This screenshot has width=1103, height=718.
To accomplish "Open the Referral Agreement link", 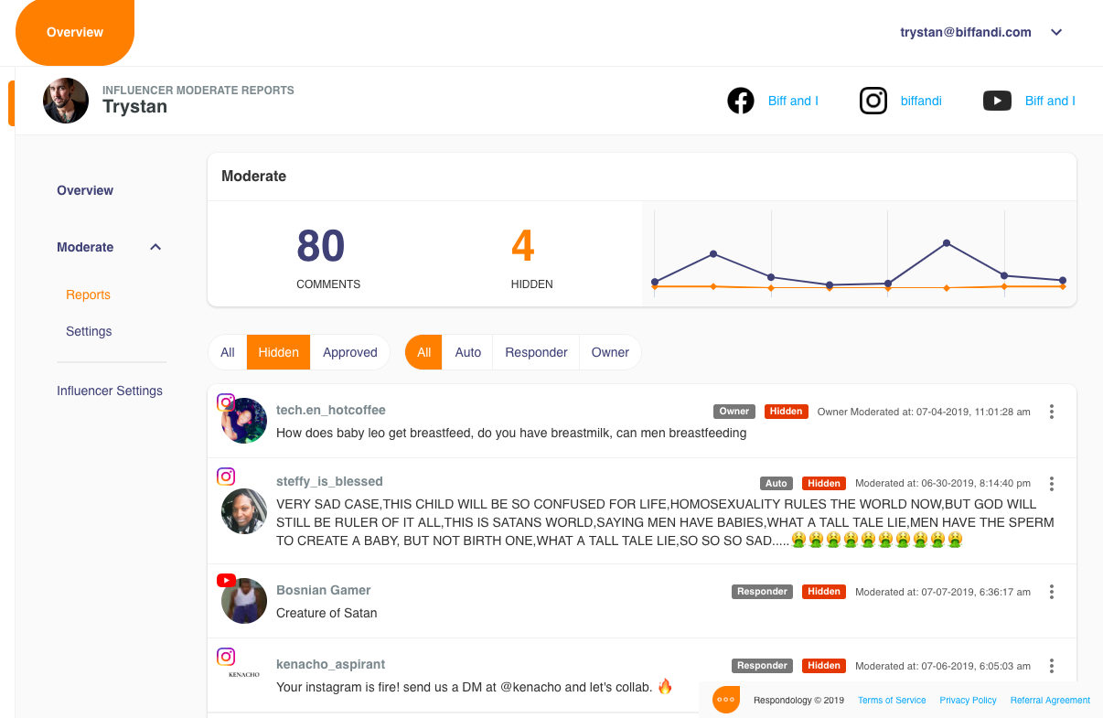I will point(1050,701).
